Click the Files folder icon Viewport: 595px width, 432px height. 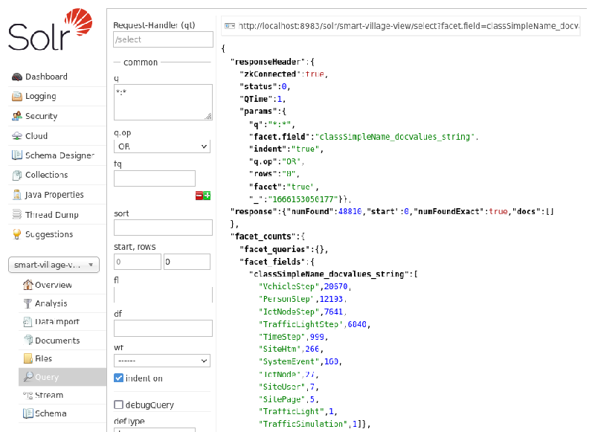tap(28, 358)
